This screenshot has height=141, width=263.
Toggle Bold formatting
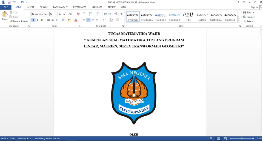[x=33, y=20]
